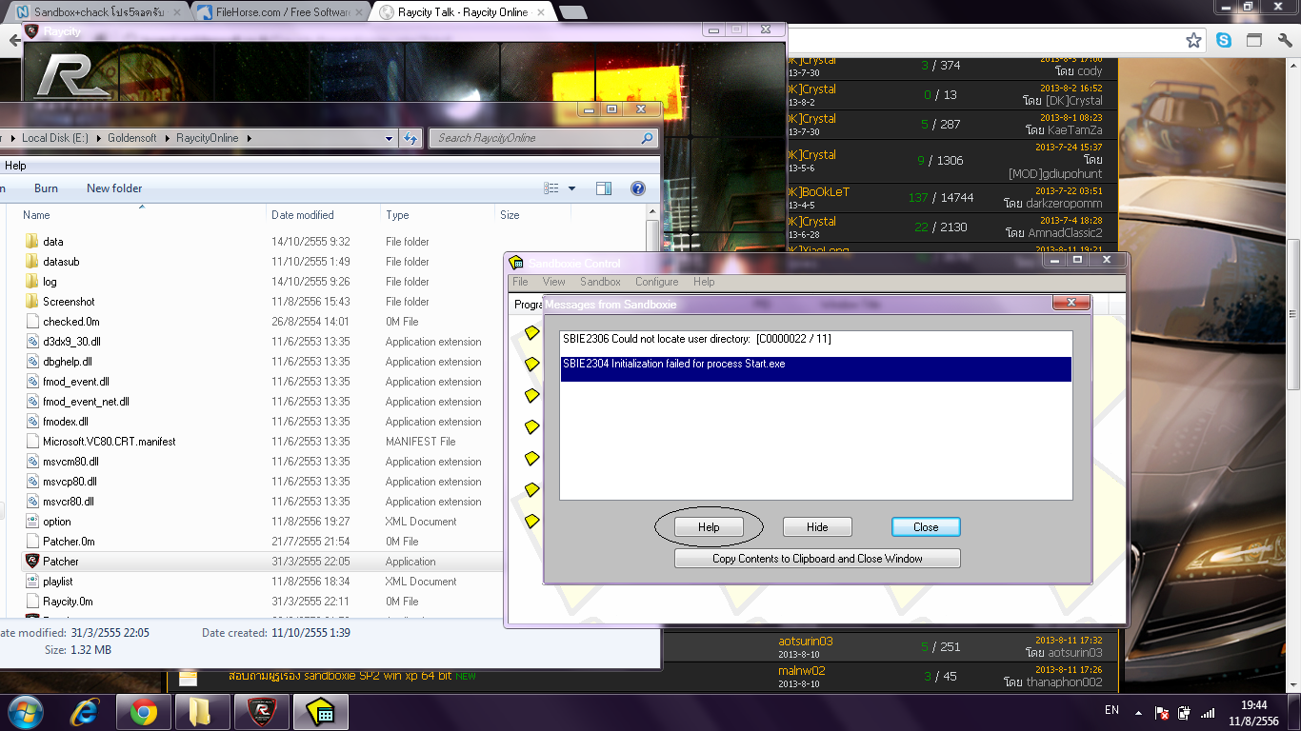Click the magnifier icon in Explorer search
1301x731 pixels.
[648, 138]
